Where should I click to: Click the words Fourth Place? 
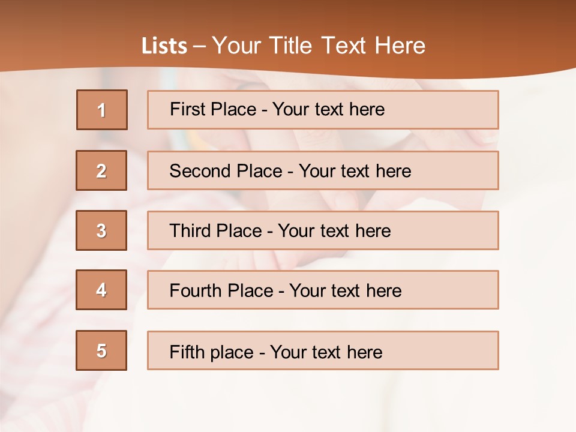[x=221, y=290]
